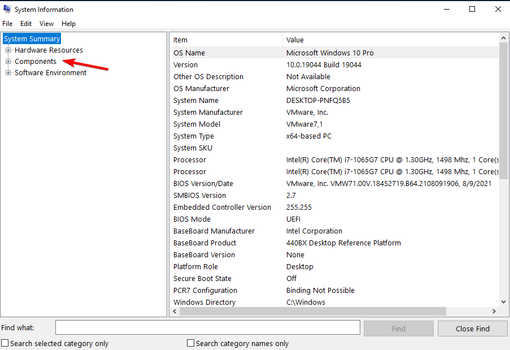Select the Platform Role row
Screen dimensions: 510x350
coord(335,267)
